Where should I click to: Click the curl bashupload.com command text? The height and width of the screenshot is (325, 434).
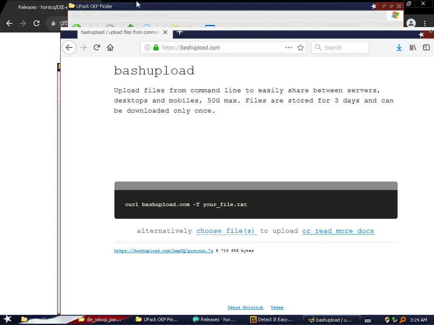186,204
